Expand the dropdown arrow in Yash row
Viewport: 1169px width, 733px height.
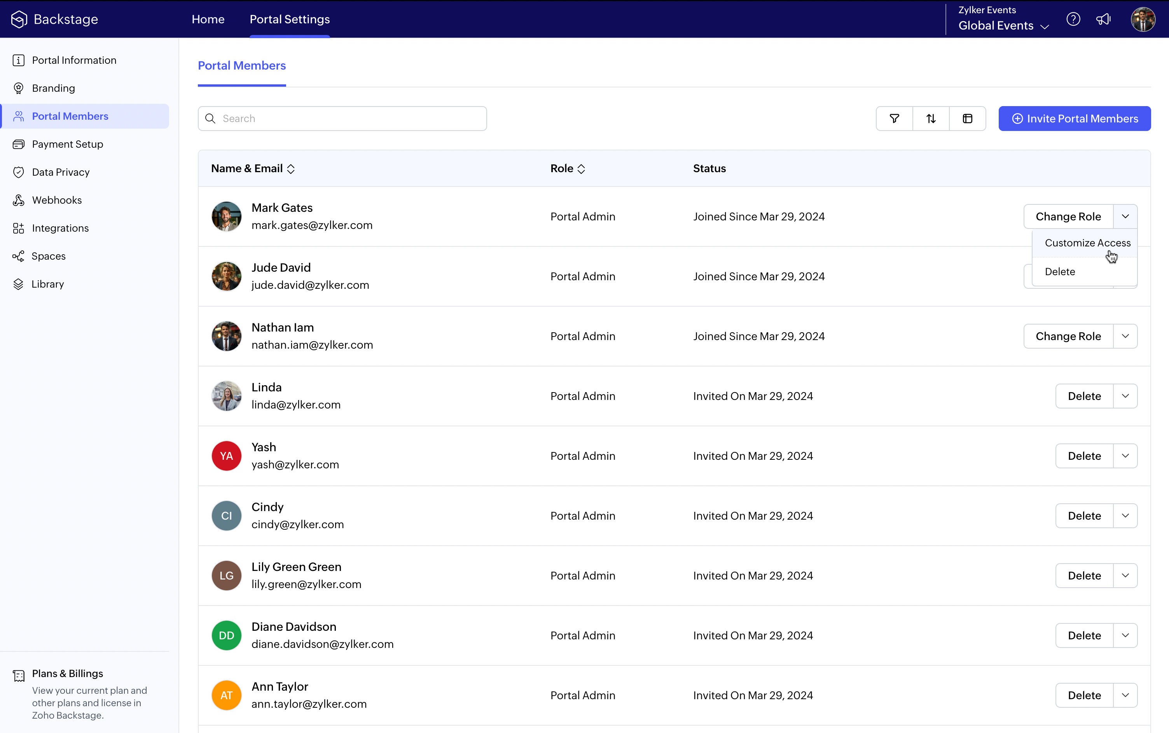[x=1125, y=456]
